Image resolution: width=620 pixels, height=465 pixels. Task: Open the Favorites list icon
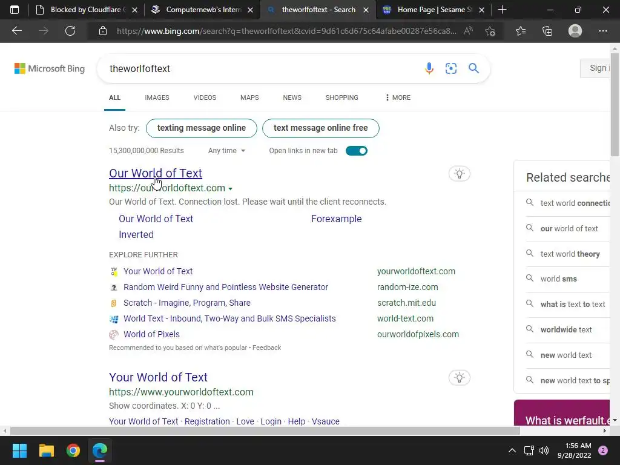[x=521, y=31]
